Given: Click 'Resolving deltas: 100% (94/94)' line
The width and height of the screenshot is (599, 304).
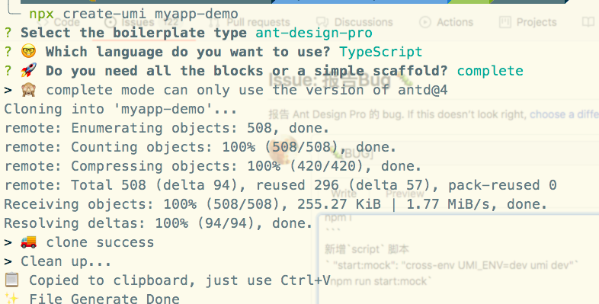Looking at the screenshot, I should (159, 223).
